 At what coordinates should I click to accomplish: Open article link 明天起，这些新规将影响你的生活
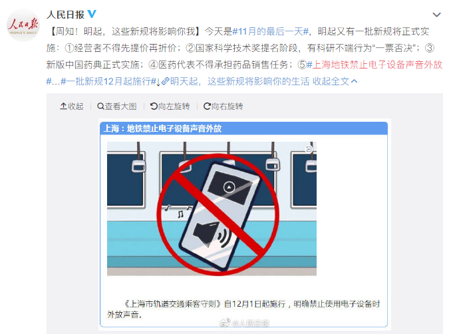pyautogui.click(x=239, y=81)
